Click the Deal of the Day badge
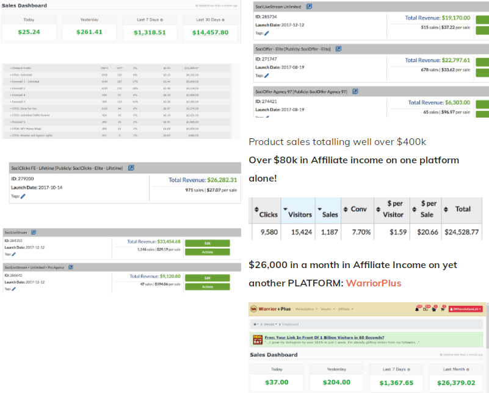This screenshot has height=393, width=489. coord(258,339)
